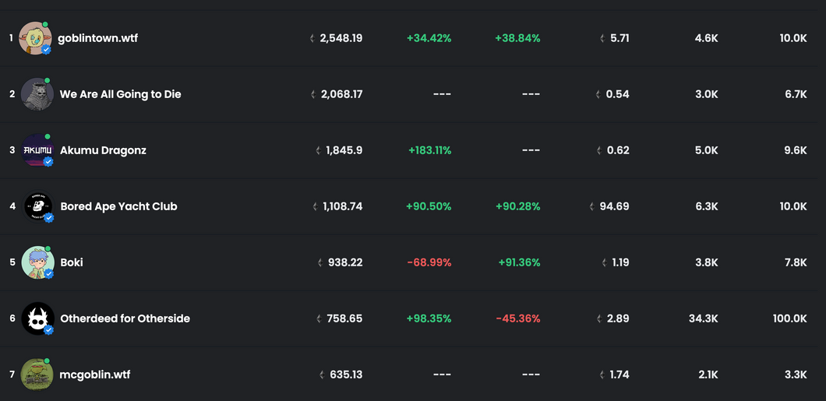The width and height of the screenshot is (826, 401).
Task: Click We Are All Going to Die avatar
Action: [37, 94]
